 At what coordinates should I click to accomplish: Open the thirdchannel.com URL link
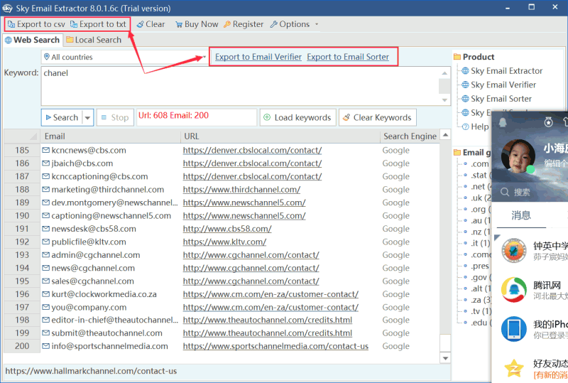pos(241,190)
